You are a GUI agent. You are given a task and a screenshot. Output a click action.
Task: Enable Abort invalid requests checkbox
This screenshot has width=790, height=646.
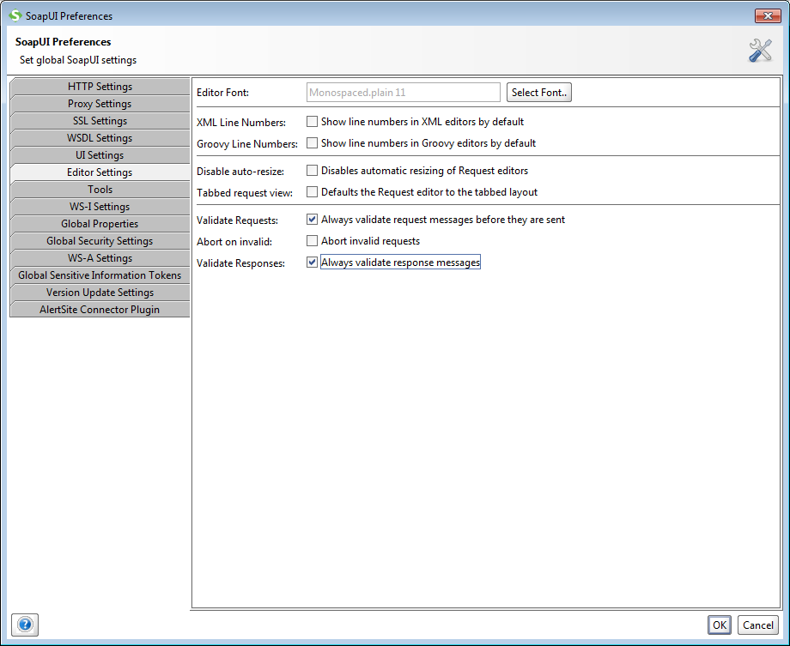pos(313,241)
